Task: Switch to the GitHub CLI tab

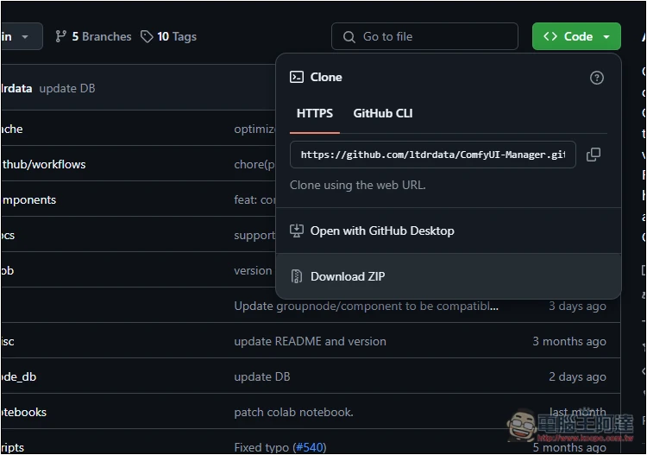Action: [x=382, y=113]
